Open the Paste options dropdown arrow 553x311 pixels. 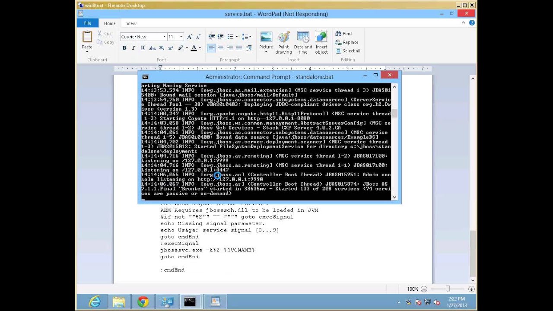pyautogui.click(x=87, y=52)
